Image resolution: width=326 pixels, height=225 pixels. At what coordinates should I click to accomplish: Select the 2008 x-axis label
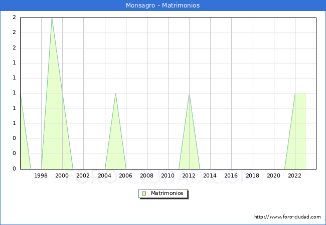(x=147, y=175)
